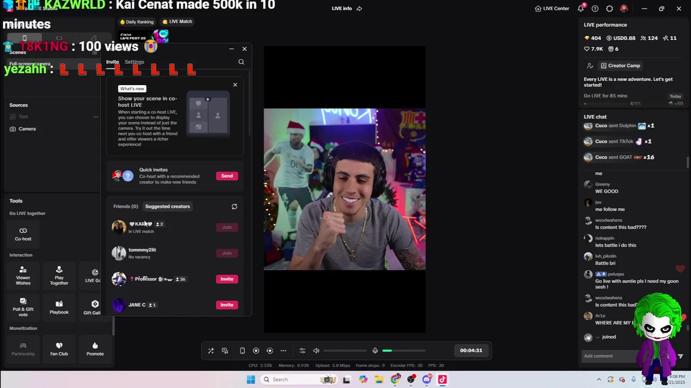Image resolution: width=691 pixels, height=388 pixels.
Task: Open the Co-host tool
Action: pyautogui.click(x=23, y=234)
